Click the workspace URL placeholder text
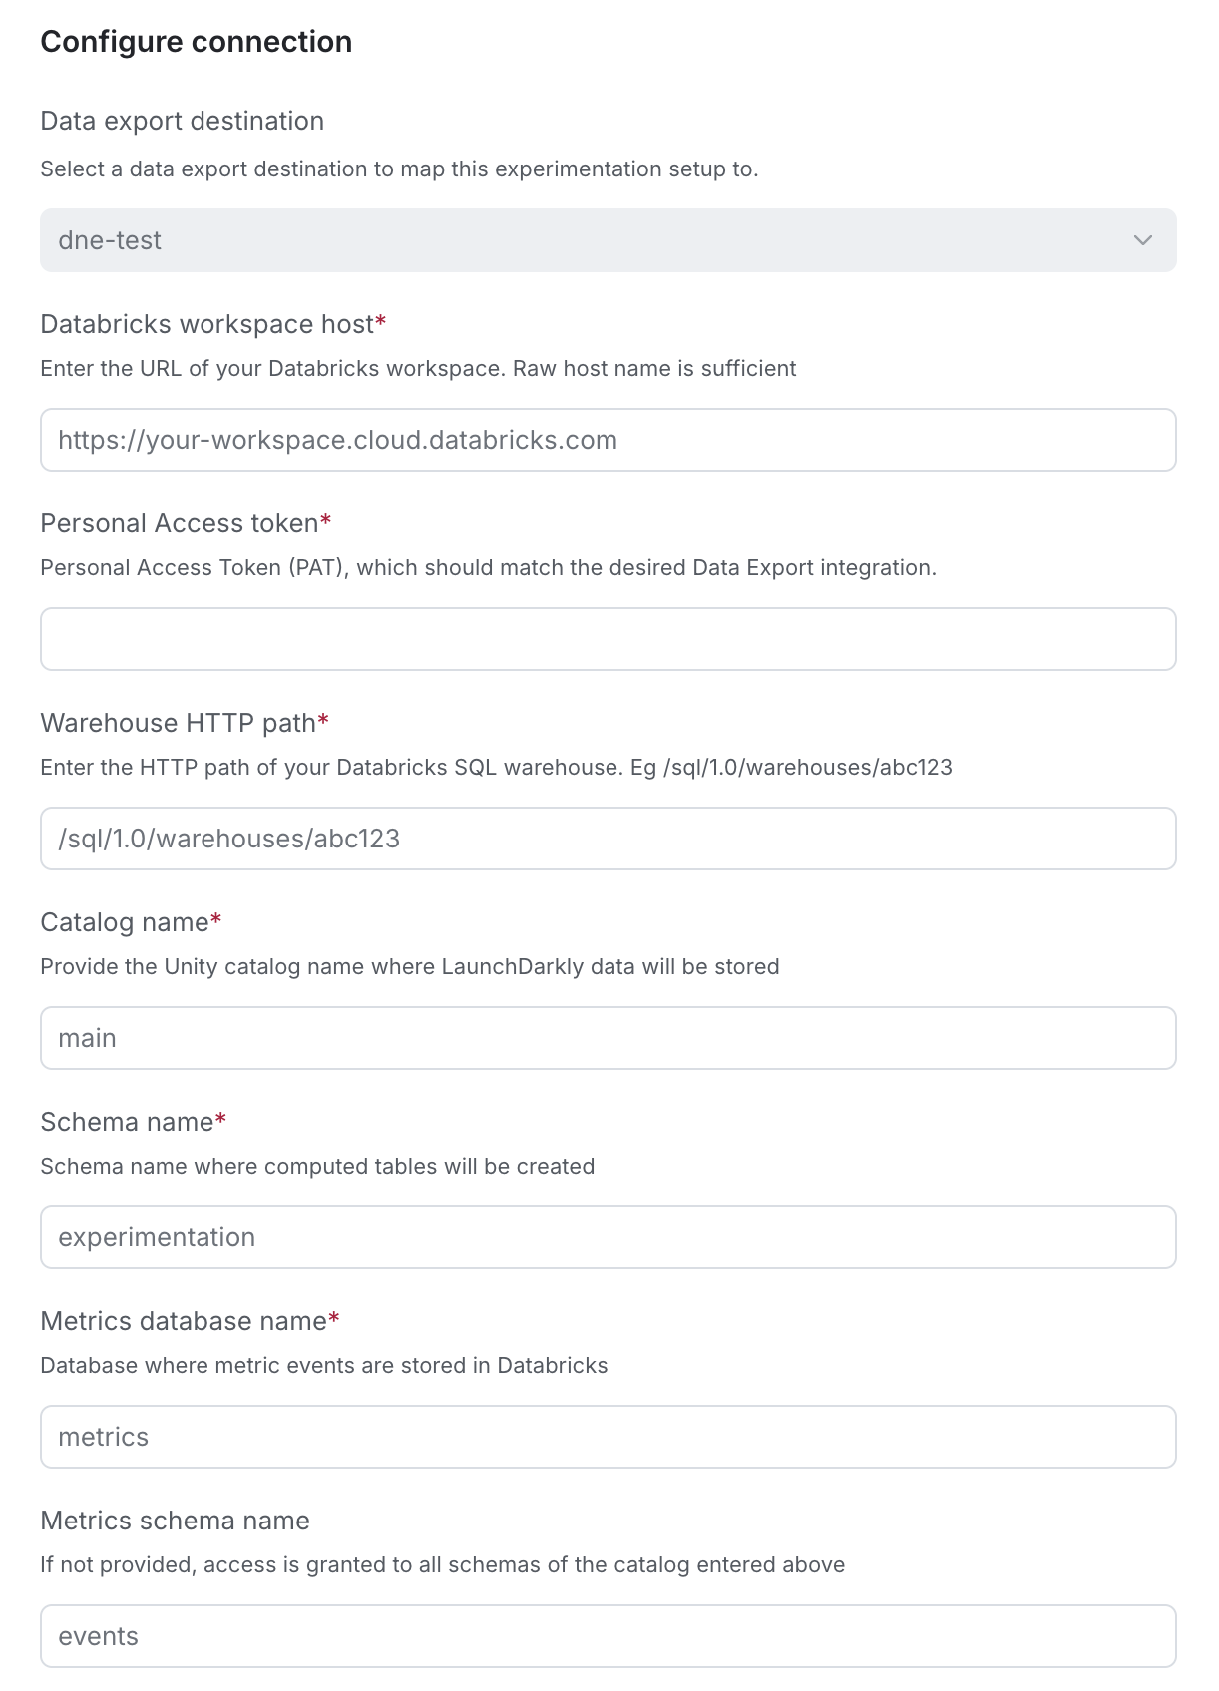 [338, 439]
